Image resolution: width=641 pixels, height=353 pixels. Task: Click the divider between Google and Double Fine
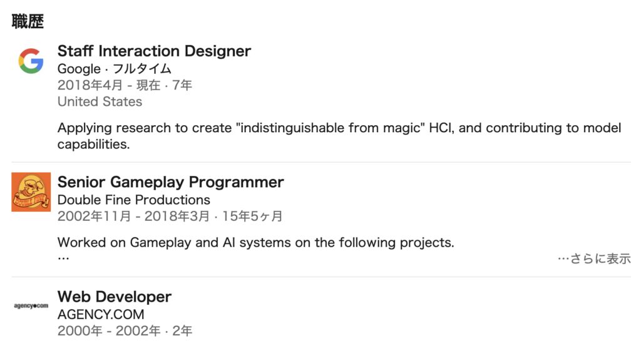321,162
